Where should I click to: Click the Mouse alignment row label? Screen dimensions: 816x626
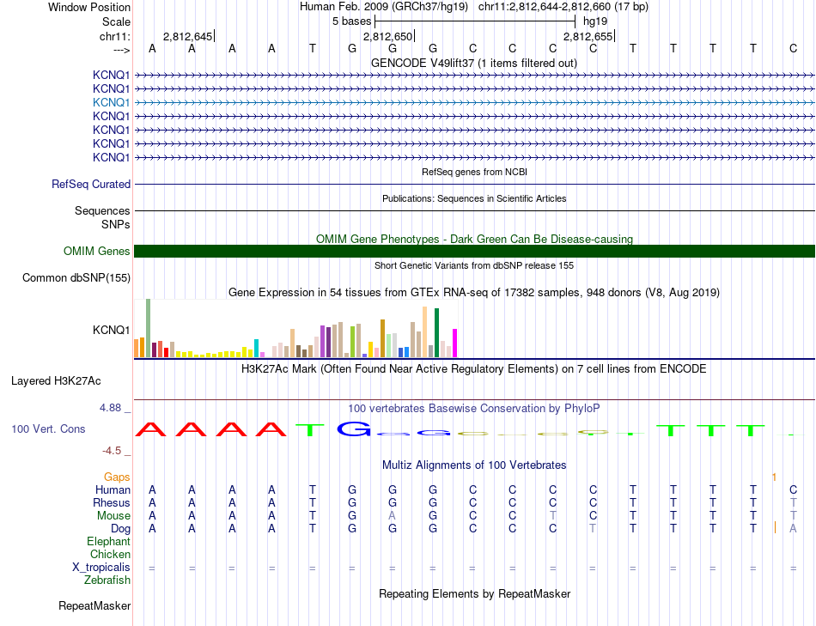113,516
